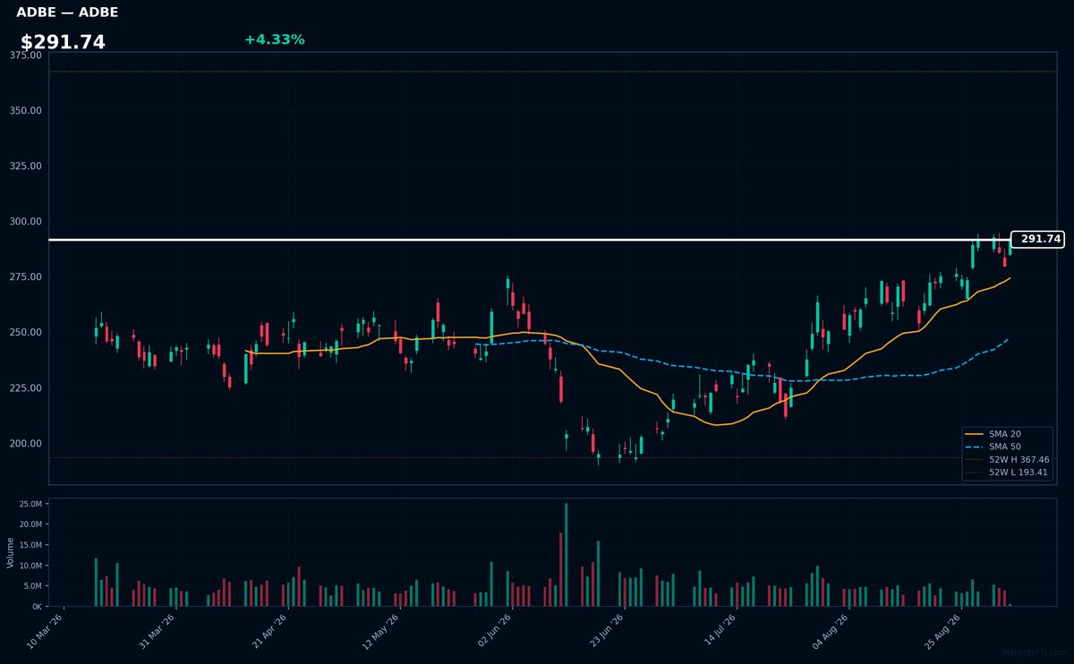Click the 14 Jul '26 date label
This screenshot has height=664, width=1074.
coord(719,631)
